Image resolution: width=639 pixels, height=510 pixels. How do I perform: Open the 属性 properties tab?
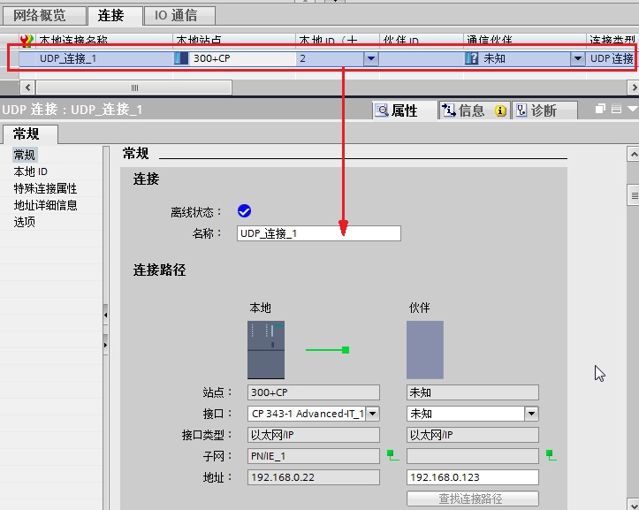pyautogui.click(x=405, y=110)
